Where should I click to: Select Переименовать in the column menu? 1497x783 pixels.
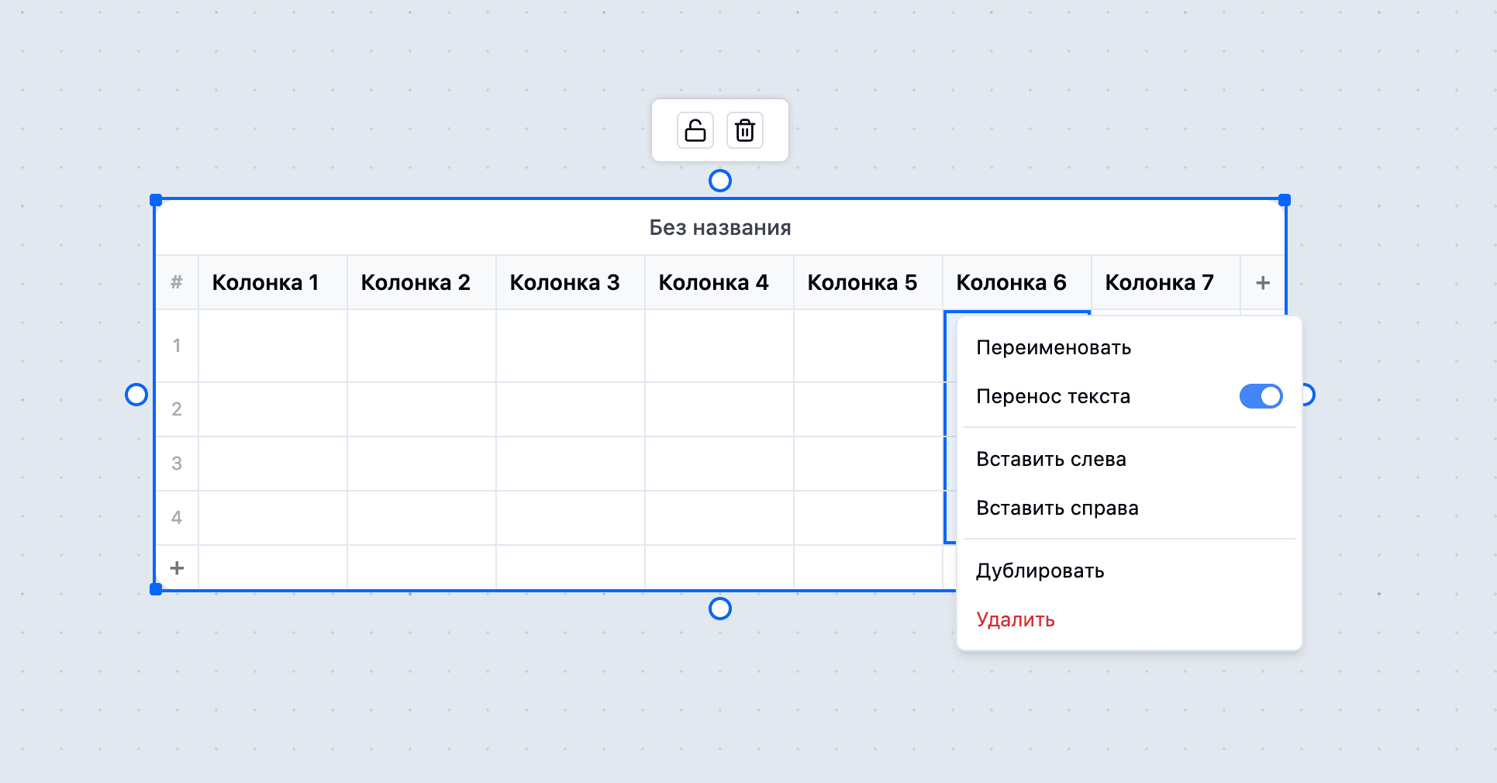1054,347
